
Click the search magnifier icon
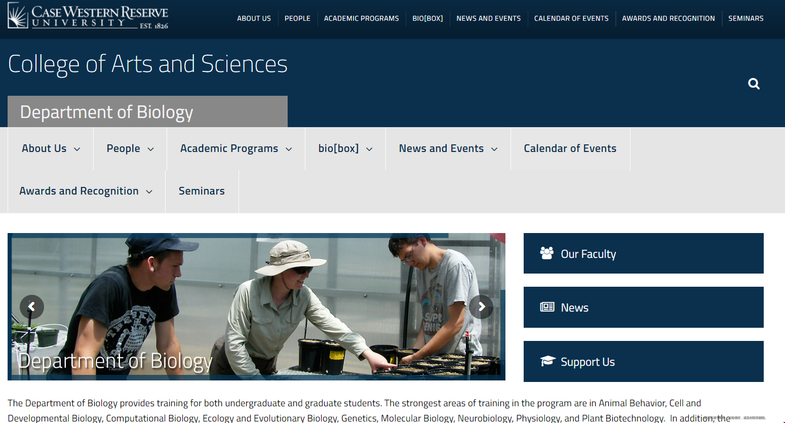(x=754, y=84)
